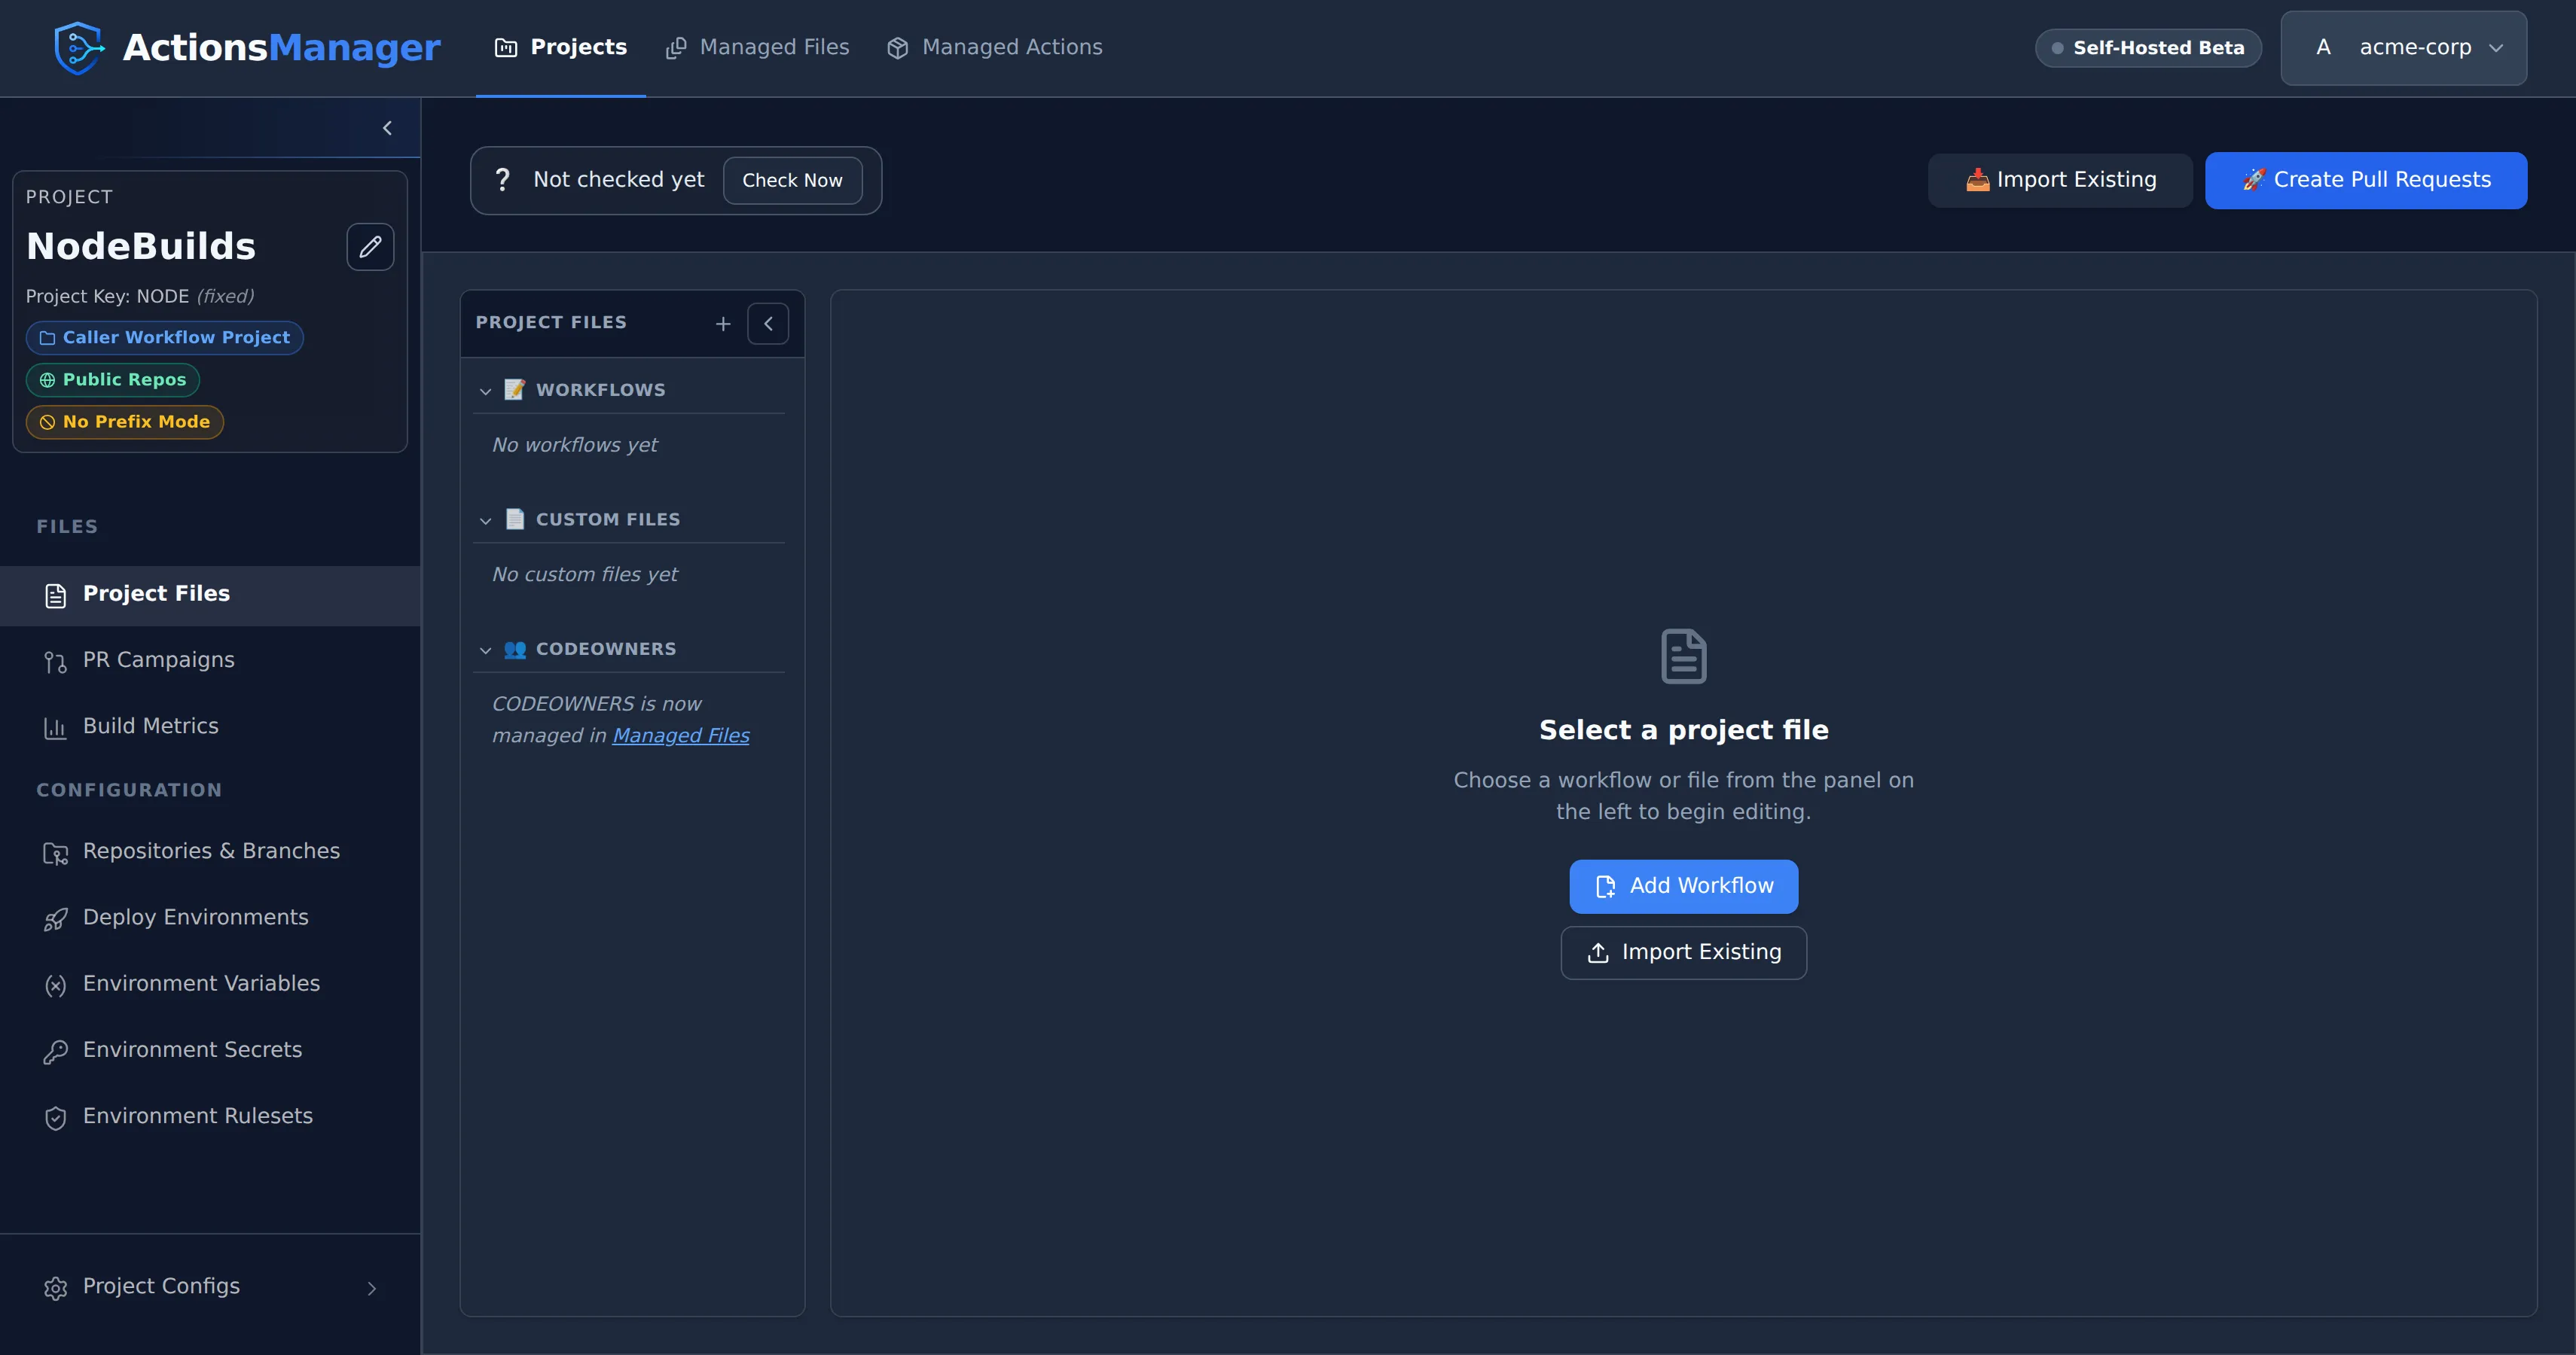The width and height of the screenshot is (2576, 1355).
Task: Add a new project file with plus icon
Action: (x=723, y=324)
